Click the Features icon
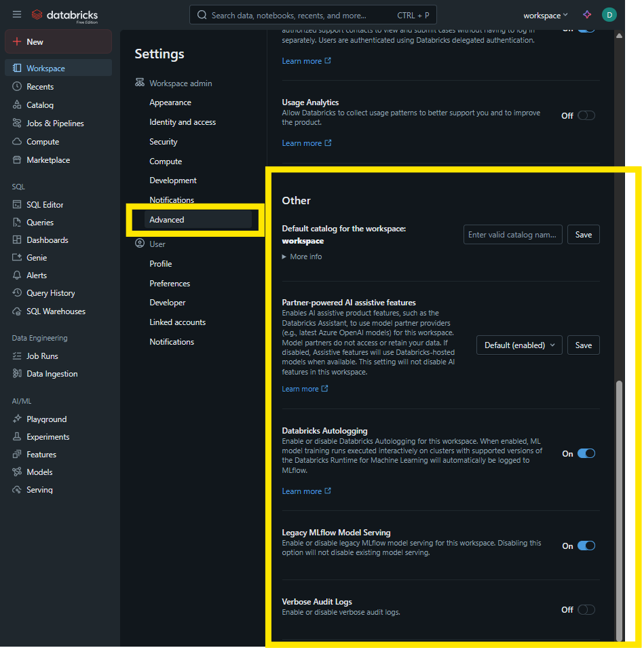Image resolution: width=642 pixels, height=648 pixels. [x=17, y=454]
